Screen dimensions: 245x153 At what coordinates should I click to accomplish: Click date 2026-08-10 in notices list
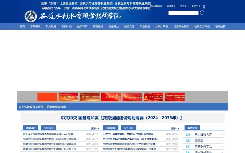[92, 139]
